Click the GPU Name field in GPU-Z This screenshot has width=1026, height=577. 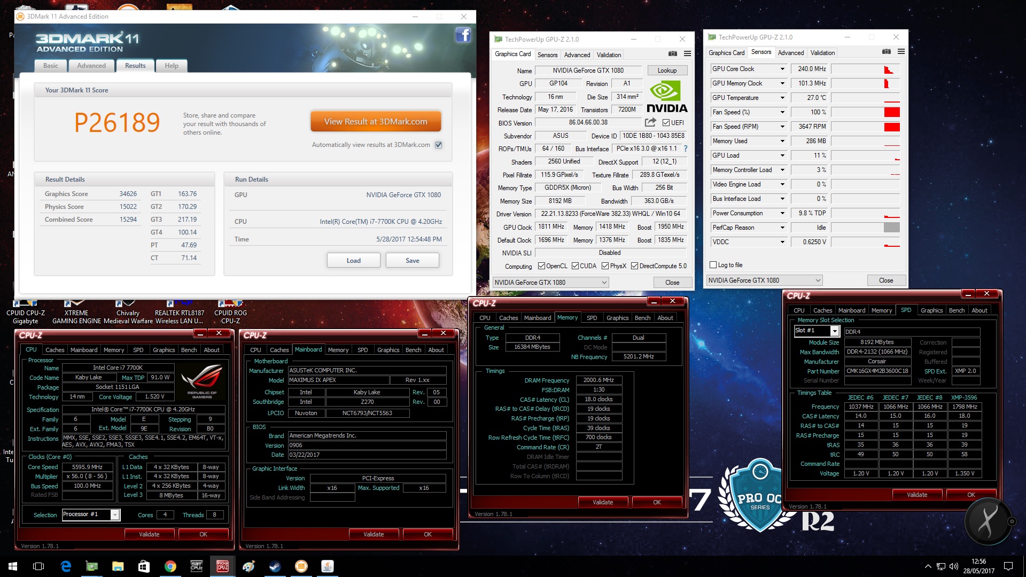tap(588, 71)
